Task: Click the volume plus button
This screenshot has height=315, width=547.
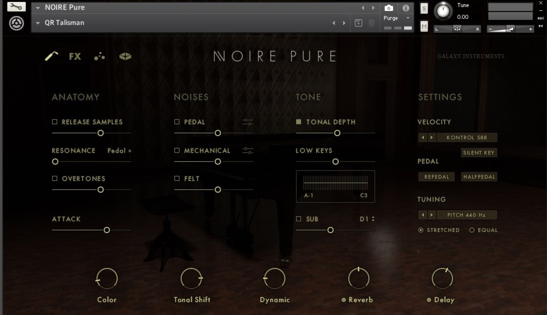Action: (531, 29)
